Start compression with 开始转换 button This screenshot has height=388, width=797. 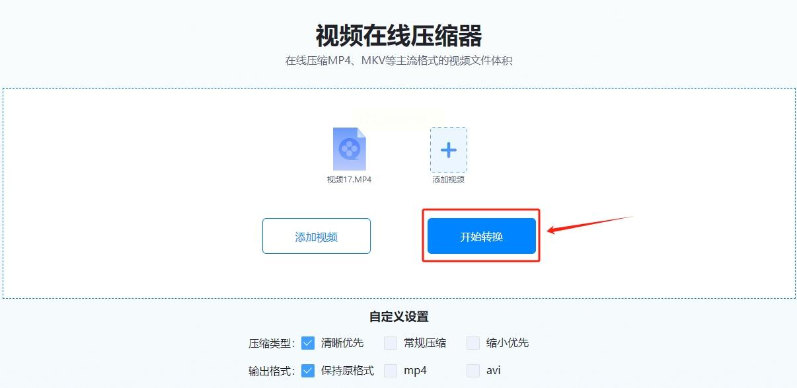482,236
